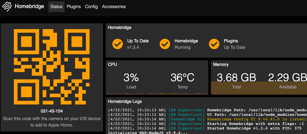The image size is (307, 134).
Task: Click the Plugins status checkmark icon
Action: pyautogui.click(x=214, y=44)
